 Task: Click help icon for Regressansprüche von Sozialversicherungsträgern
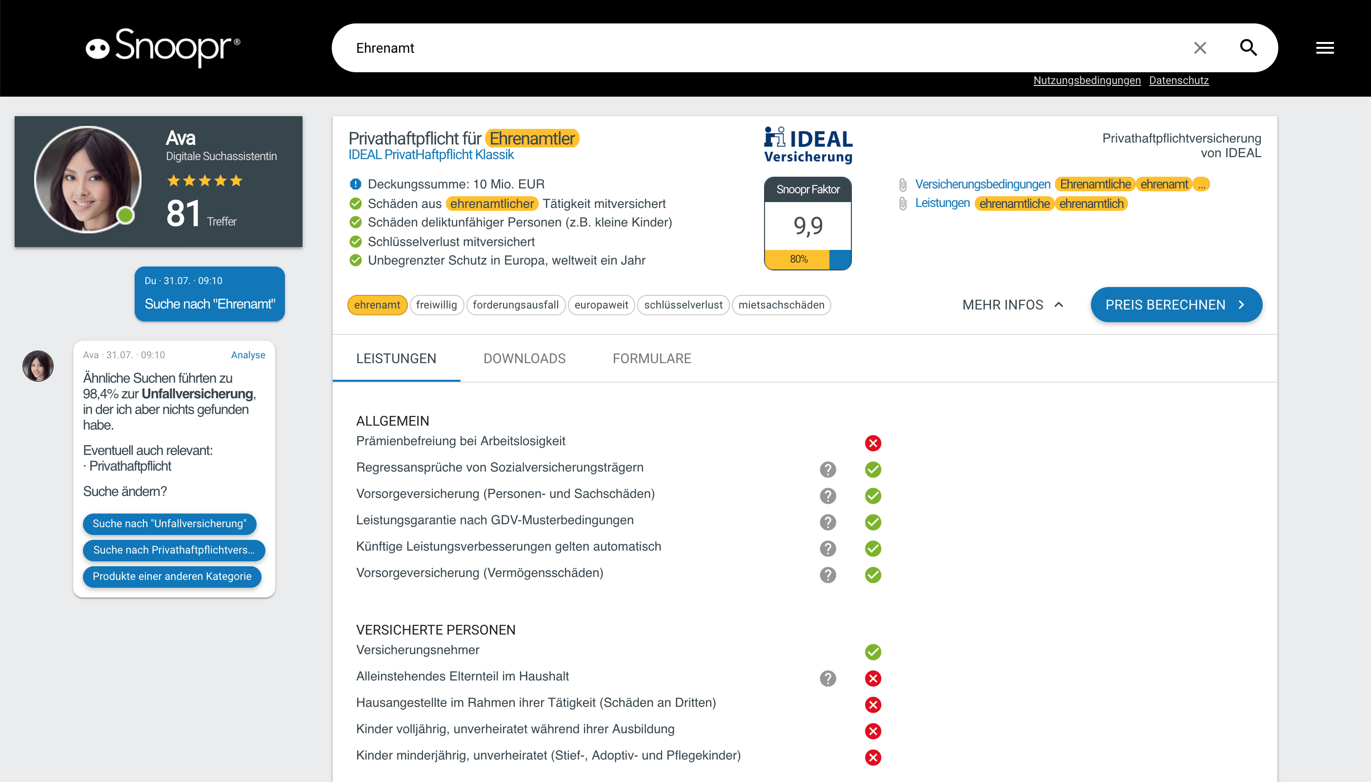tap(827, 470)
